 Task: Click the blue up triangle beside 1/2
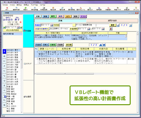coord(101,45)
